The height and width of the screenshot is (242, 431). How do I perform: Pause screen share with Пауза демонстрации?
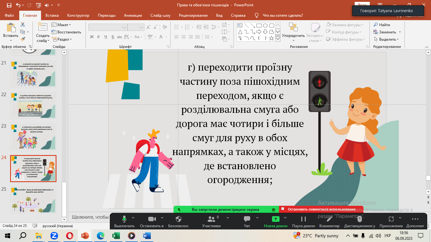304,222
